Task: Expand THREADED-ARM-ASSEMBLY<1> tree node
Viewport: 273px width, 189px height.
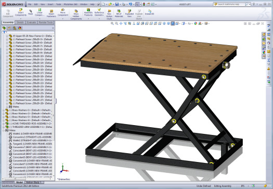Action: tap(4, 127)
